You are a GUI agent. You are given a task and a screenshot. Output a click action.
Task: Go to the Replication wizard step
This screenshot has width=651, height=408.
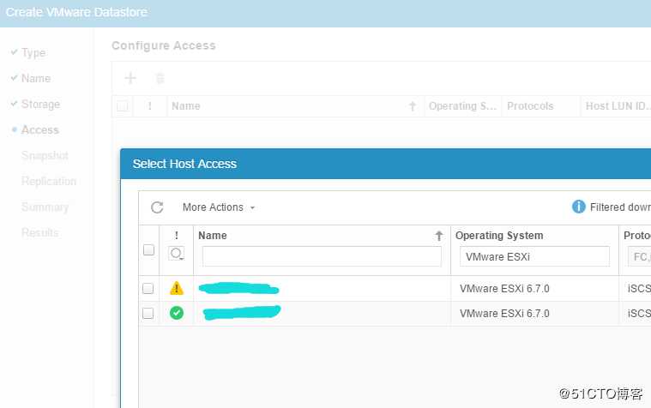[x=49, y=182]
